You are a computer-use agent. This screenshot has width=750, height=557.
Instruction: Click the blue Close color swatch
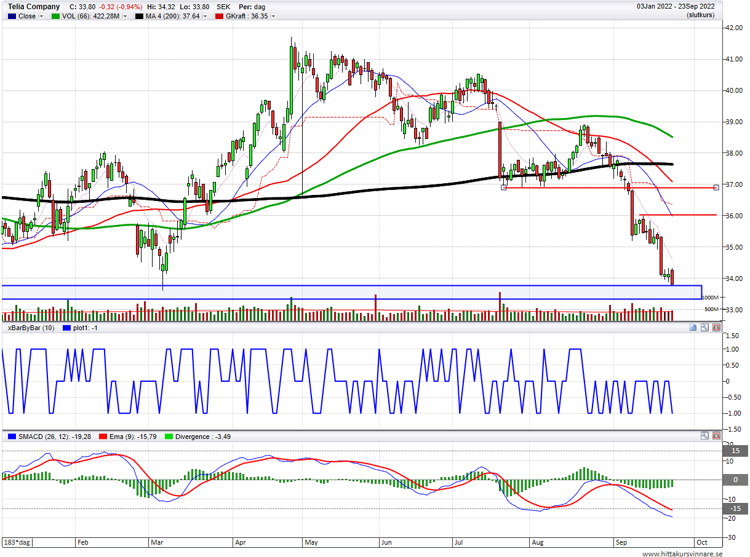coord(12,17)
